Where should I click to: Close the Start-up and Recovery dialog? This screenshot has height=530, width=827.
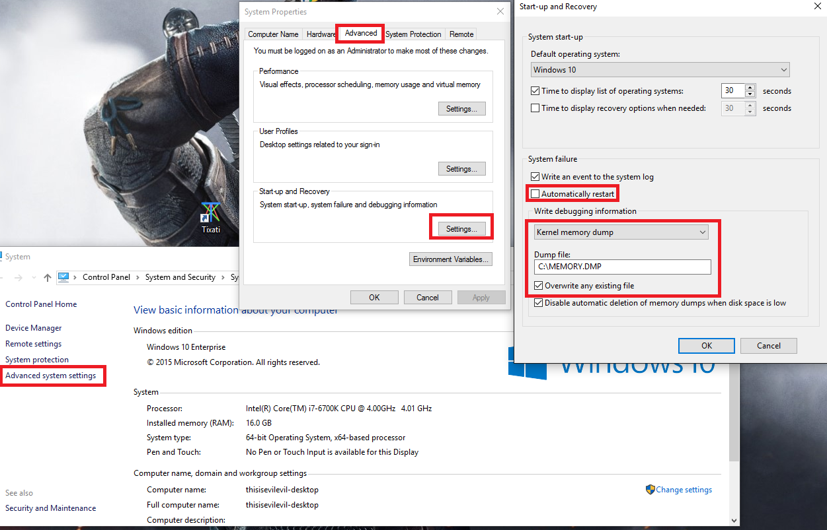818,7
